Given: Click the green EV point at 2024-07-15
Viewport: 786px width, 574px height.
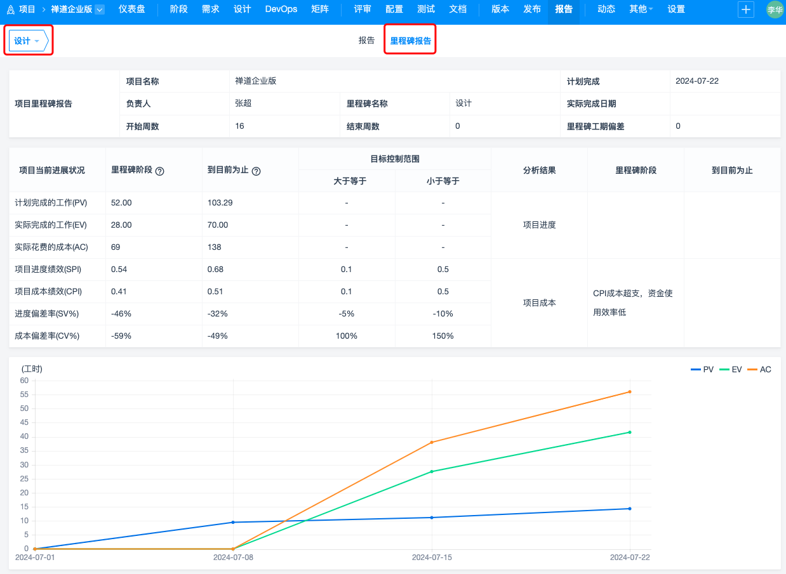Looking at the screenshot, I should tap(432, 471).
